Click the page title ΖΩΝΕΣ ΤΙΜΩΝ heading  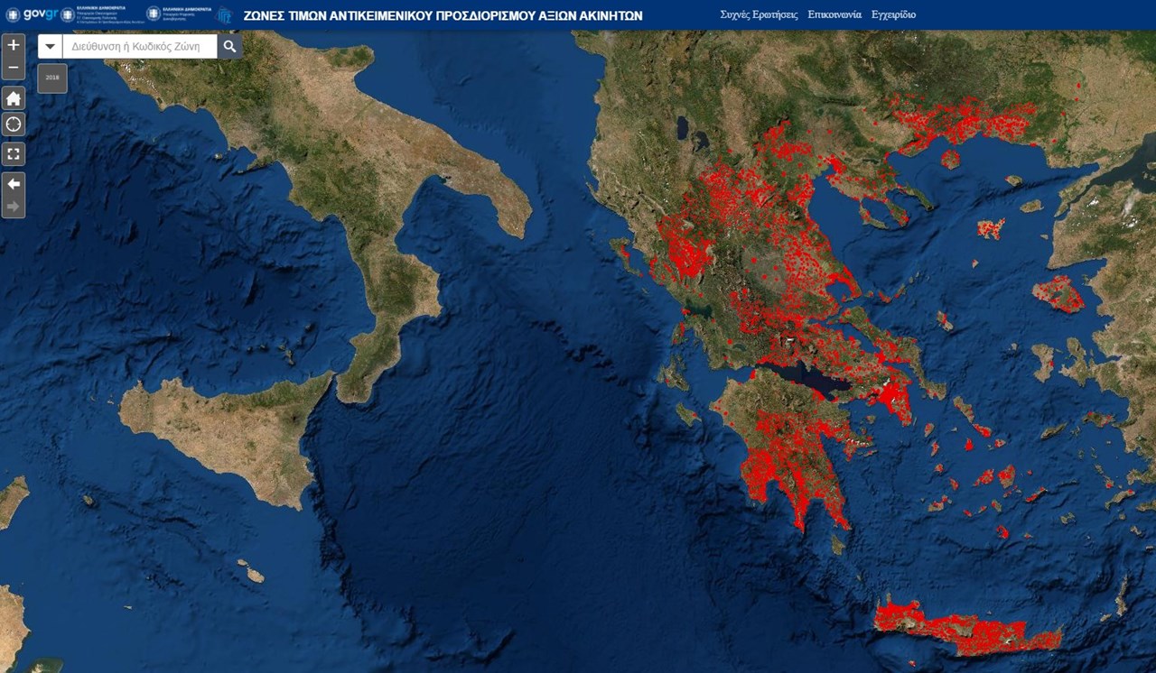pos(443,15)
